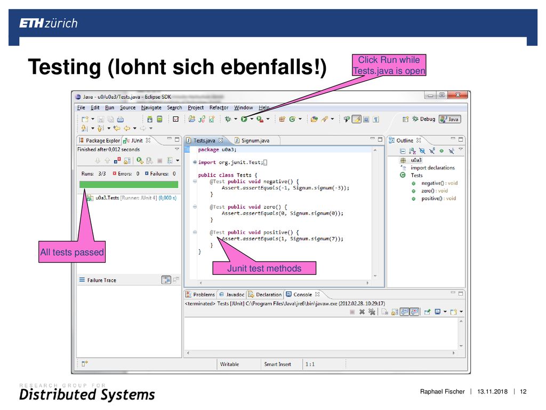
Task: Toggle Block Selection Mode in toolbar
Action: (x=366, y=119)
